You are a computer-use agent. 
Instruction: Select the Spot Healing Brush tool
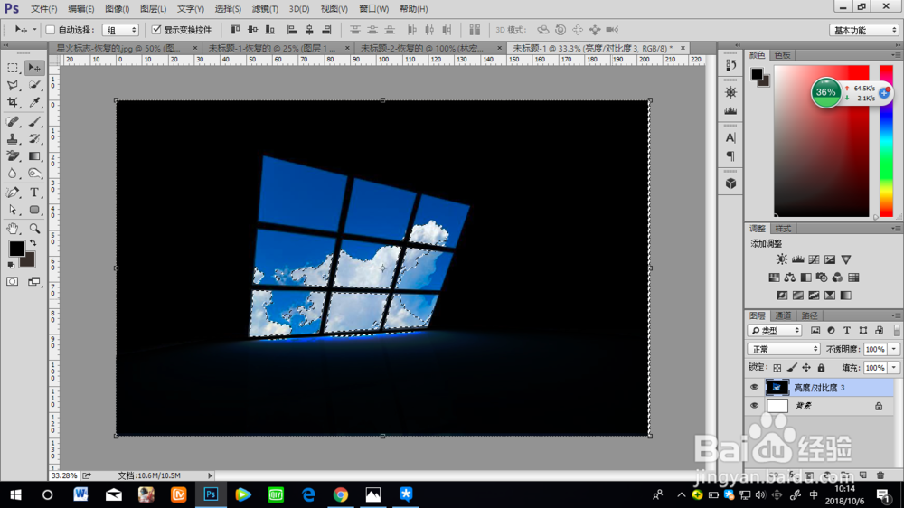(x=13, y=122)
